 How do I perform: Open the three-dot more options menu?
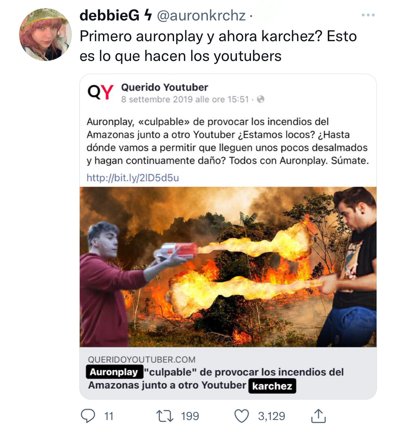[368, 15]
